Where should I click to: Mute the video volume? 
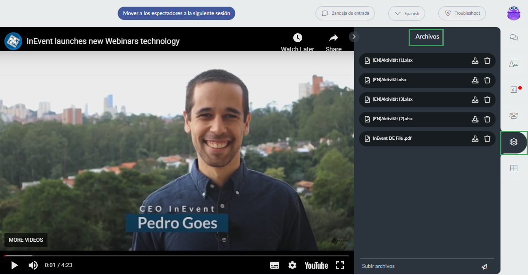tap(33, 265)
